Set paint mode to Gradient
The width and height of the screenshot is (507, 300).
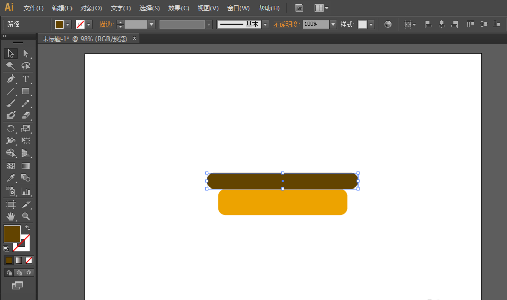[19, 260]
